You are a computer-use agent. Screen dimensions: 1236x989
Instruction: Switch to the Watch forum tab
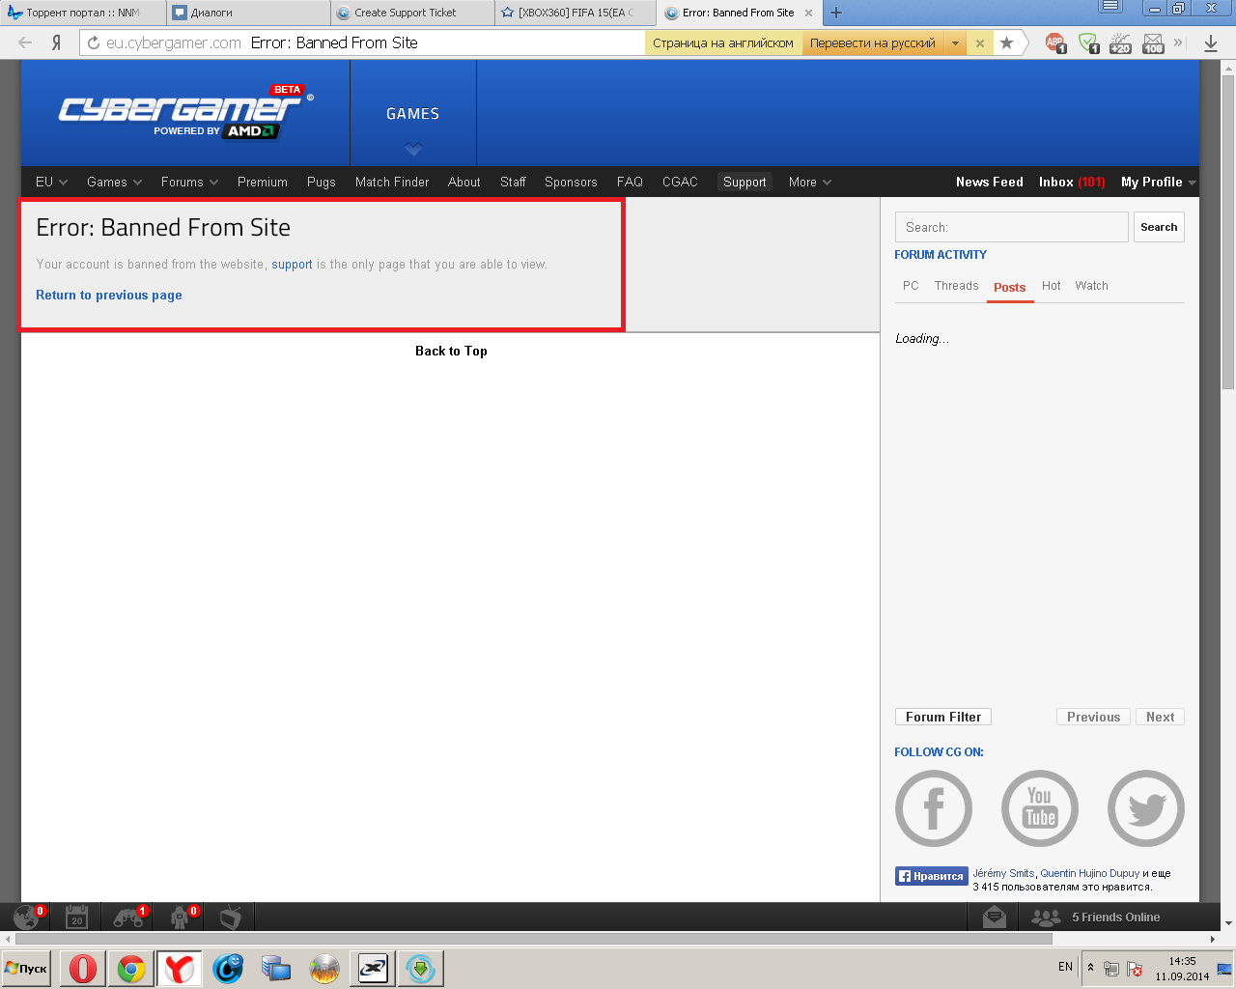1091,286
